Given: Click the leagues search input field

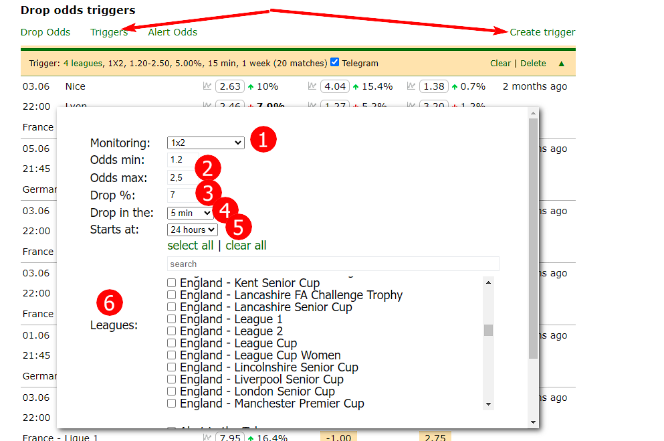Looking at the screenshot, I should coord(333,264).
